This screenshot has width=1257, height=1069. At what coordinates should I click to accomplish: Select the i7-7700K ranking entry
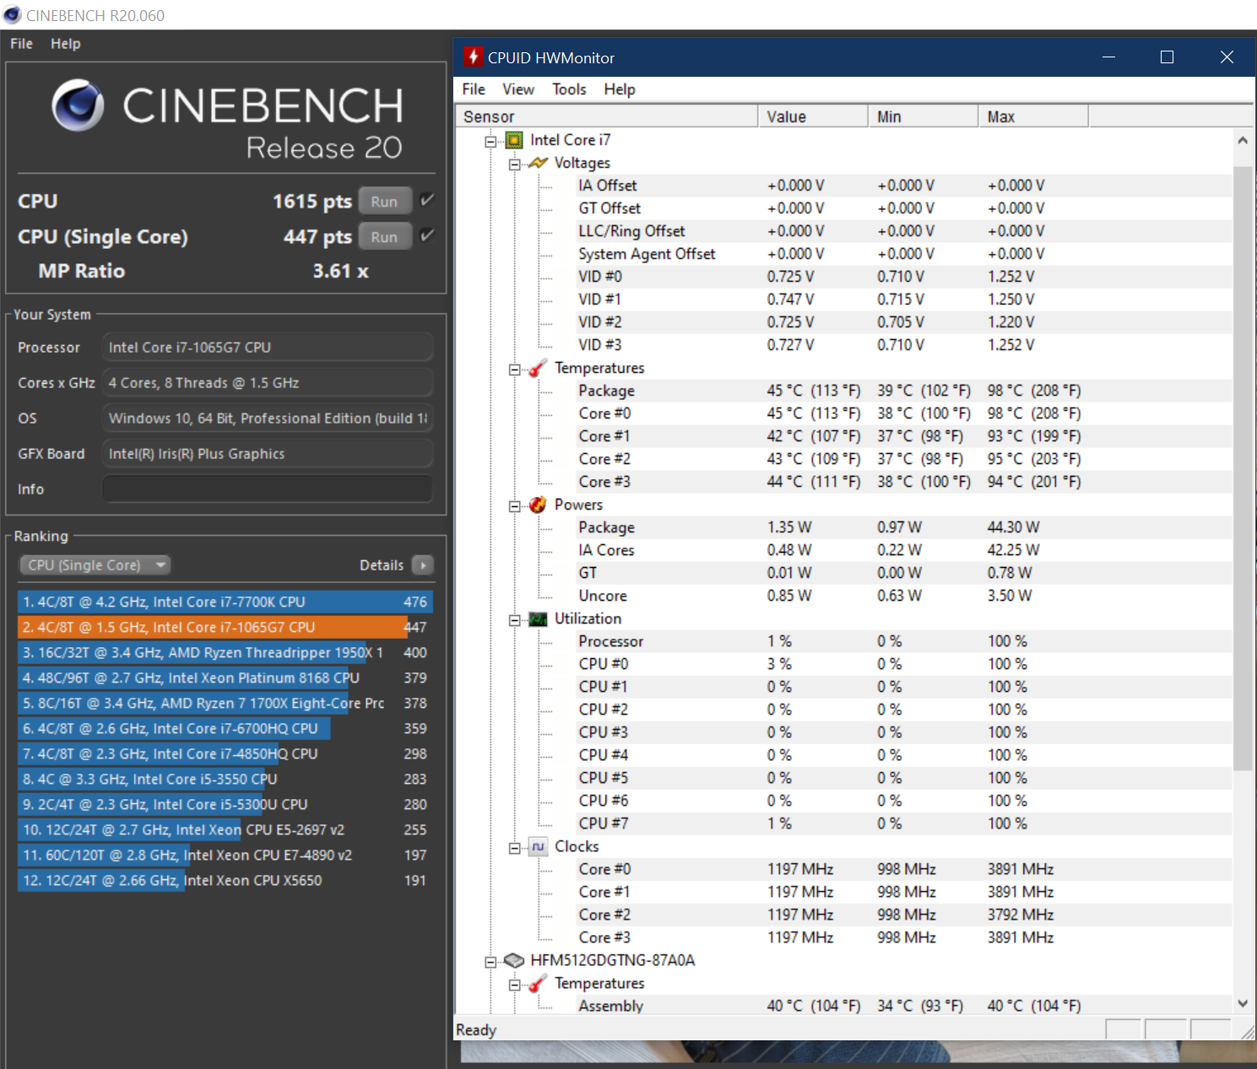click(225, 602)
